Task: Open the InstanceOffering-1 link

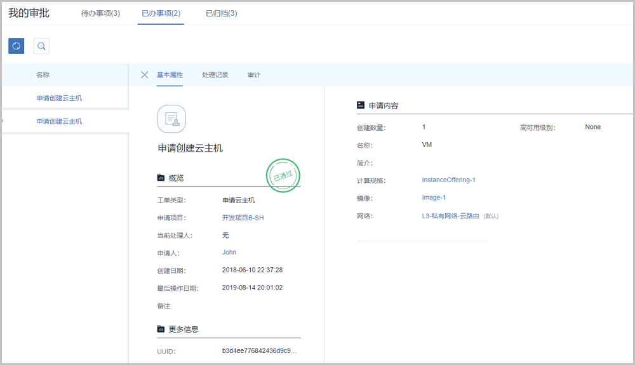Action: (x=448, y=180)
